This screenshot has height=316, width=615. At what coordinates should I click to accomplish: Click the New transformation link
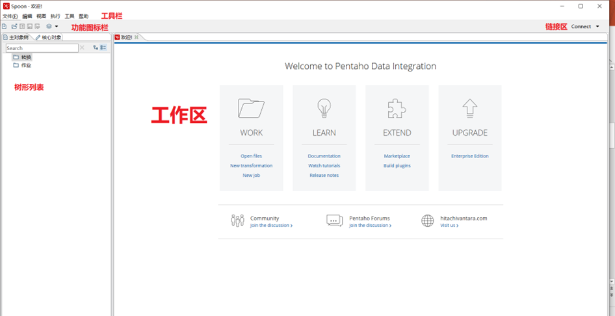point(251,166)
